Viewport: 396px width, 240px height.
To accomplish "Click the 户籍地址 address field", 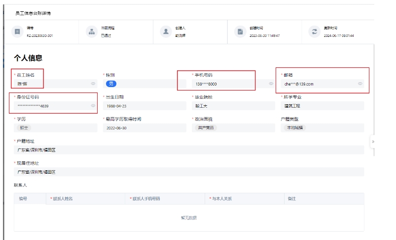I will point(189,150).
